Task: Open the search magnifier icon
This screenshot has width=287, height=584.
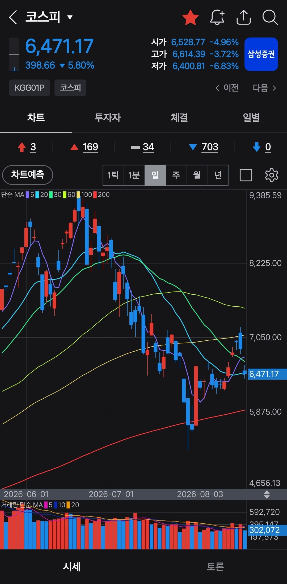Action: click(x=270, y=17)
